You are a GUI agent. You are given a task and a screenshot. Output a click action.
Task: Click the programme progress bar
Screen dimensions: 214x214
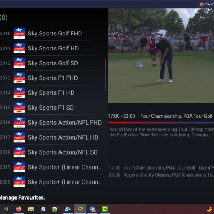pos(161,123)
